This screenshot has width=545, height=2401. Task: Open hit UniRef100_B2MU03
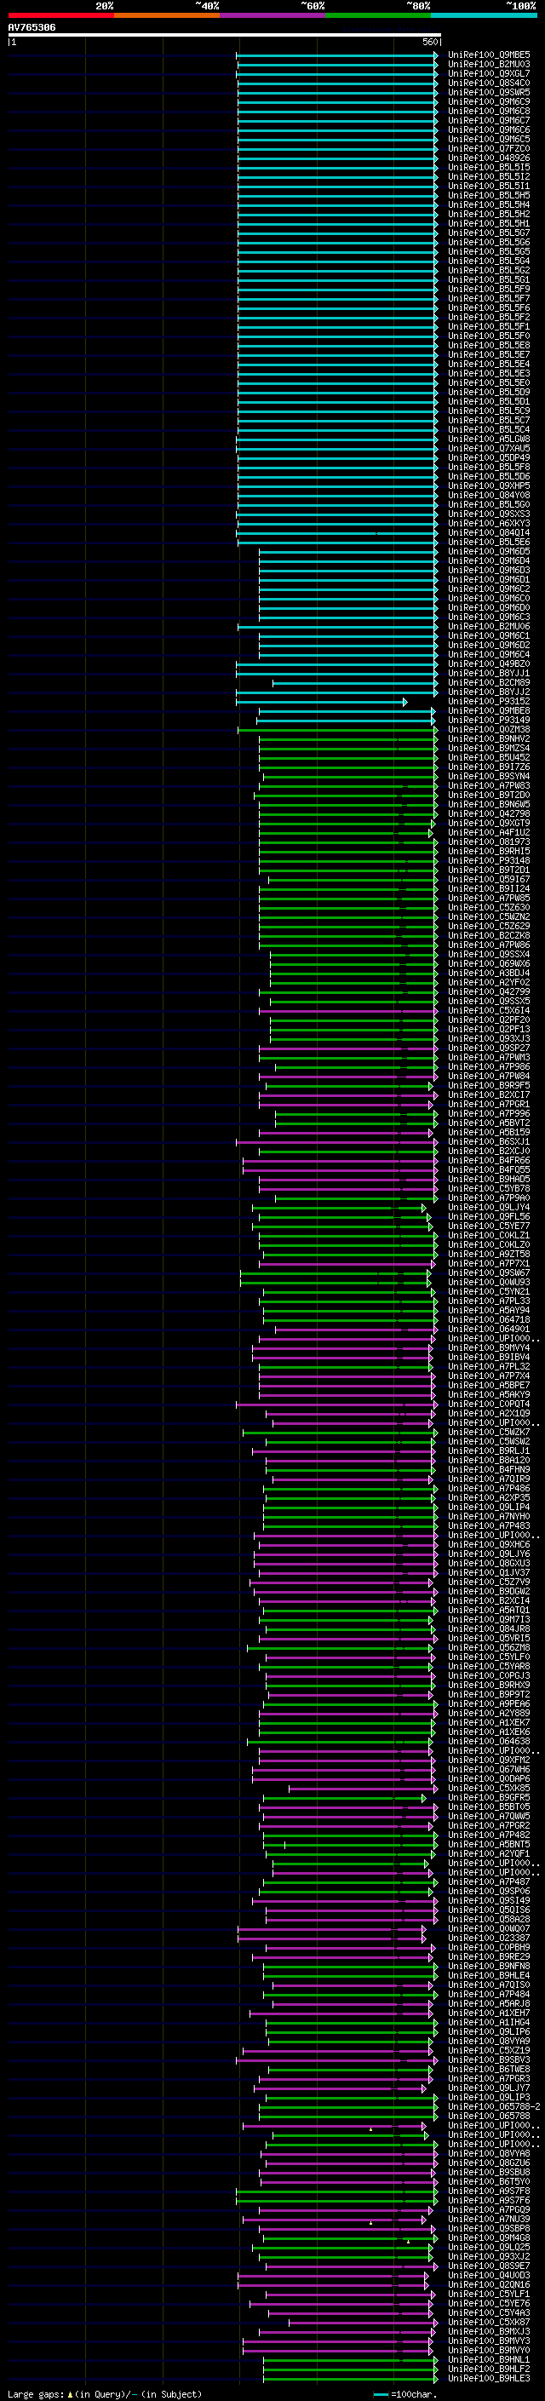coord(488,65)
